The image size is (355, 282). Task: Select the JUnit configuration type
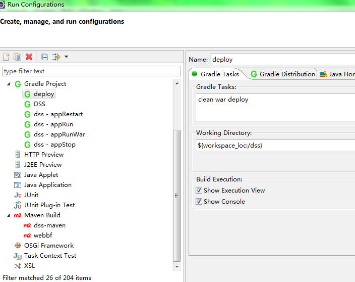pos(31,195)
